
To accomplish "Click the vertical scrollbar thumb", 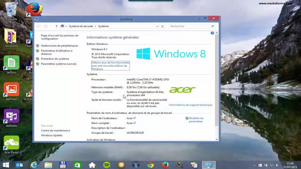I will click(x=216, y=81).
